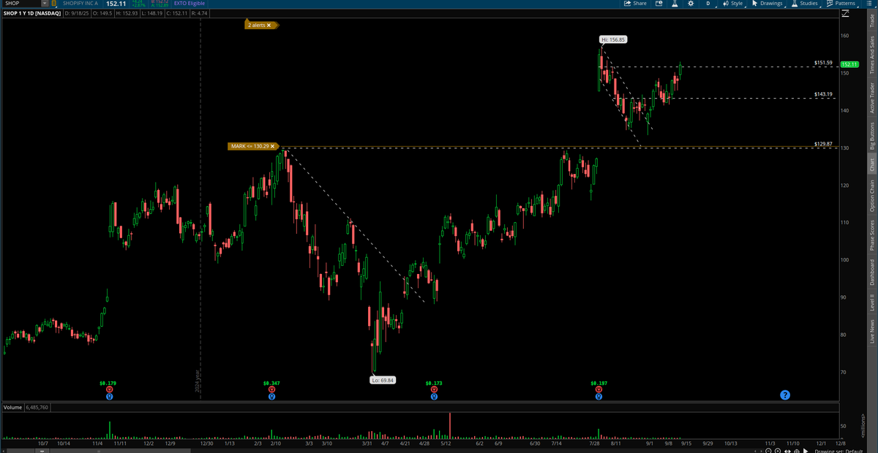Image resolution: width=878 pixels, height=453 pixels.
Task: Open the Drawings menu
Action: click(x=768, y=4)
